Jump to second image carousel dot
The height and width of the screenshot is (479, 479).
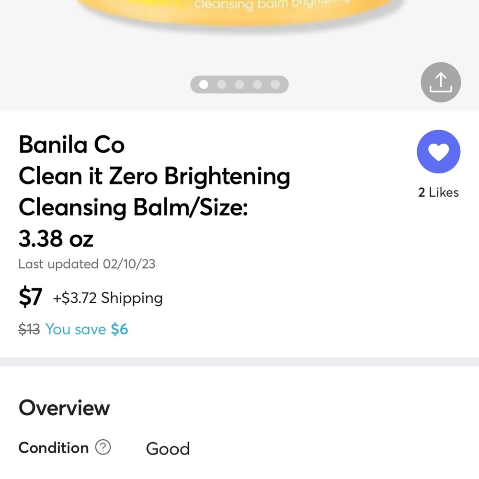(221, 84)
